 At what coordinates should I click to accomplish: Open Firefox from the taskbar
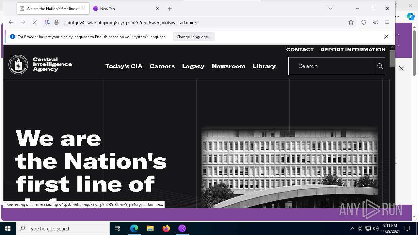[166, 228]
